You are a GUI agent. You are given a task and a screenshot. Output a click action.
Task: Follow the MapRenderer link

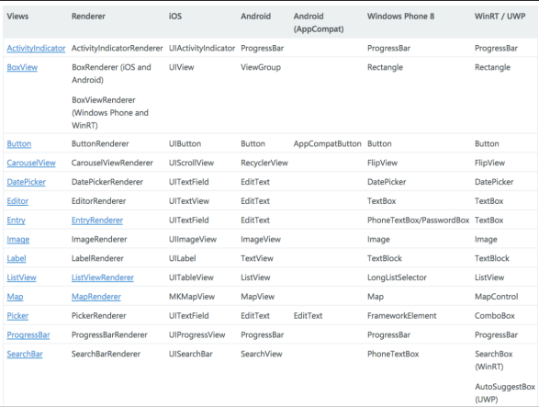(x=96, y=297)
